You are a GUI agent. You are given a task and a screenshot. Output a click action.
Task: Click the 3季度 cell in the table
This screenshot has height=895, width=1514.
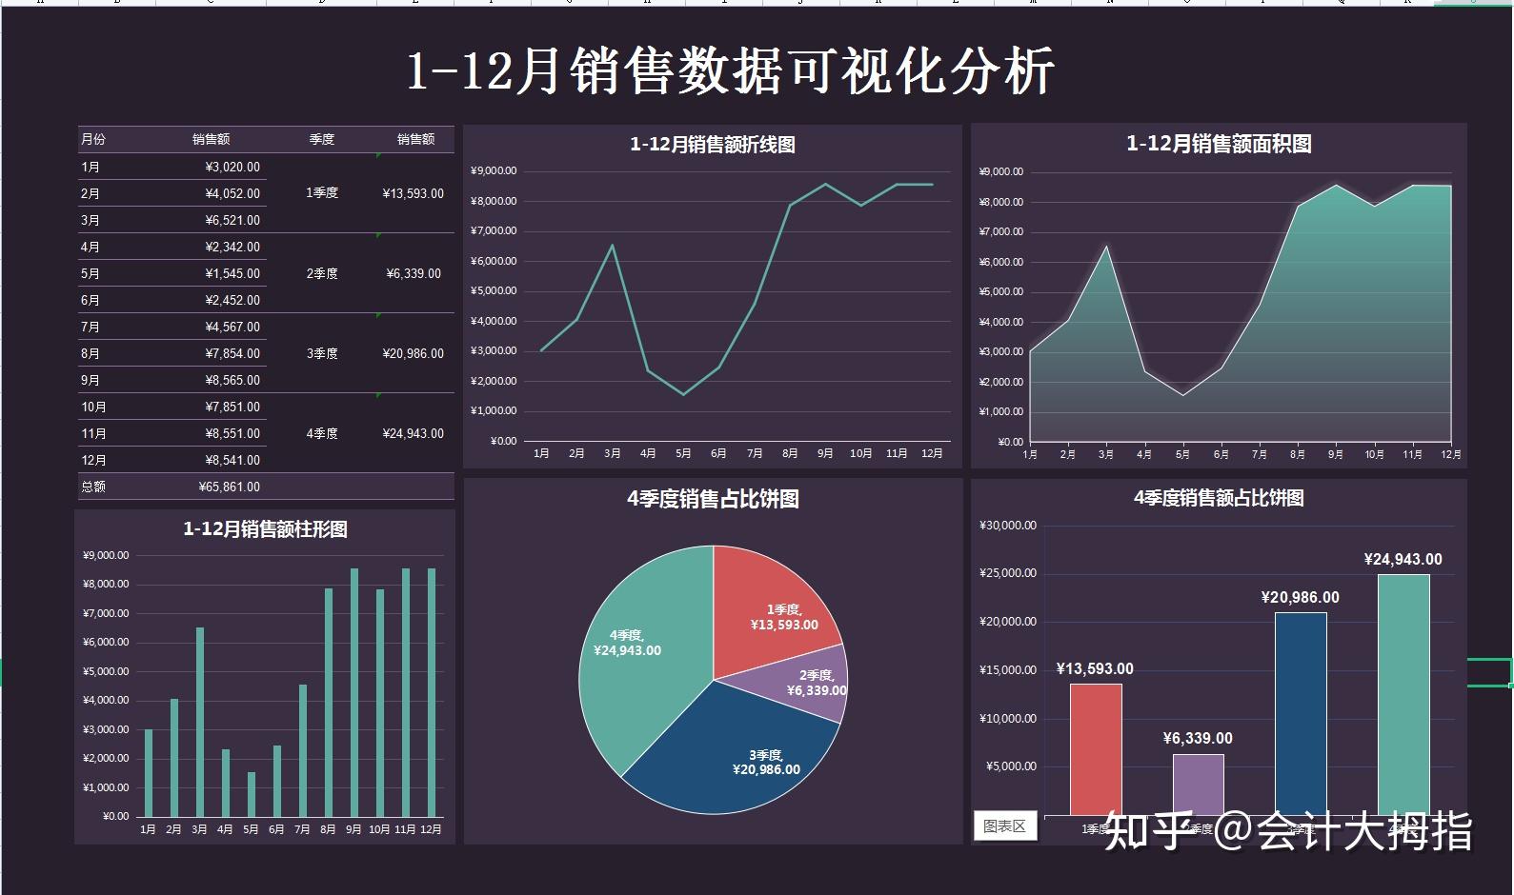coord(322,353)
